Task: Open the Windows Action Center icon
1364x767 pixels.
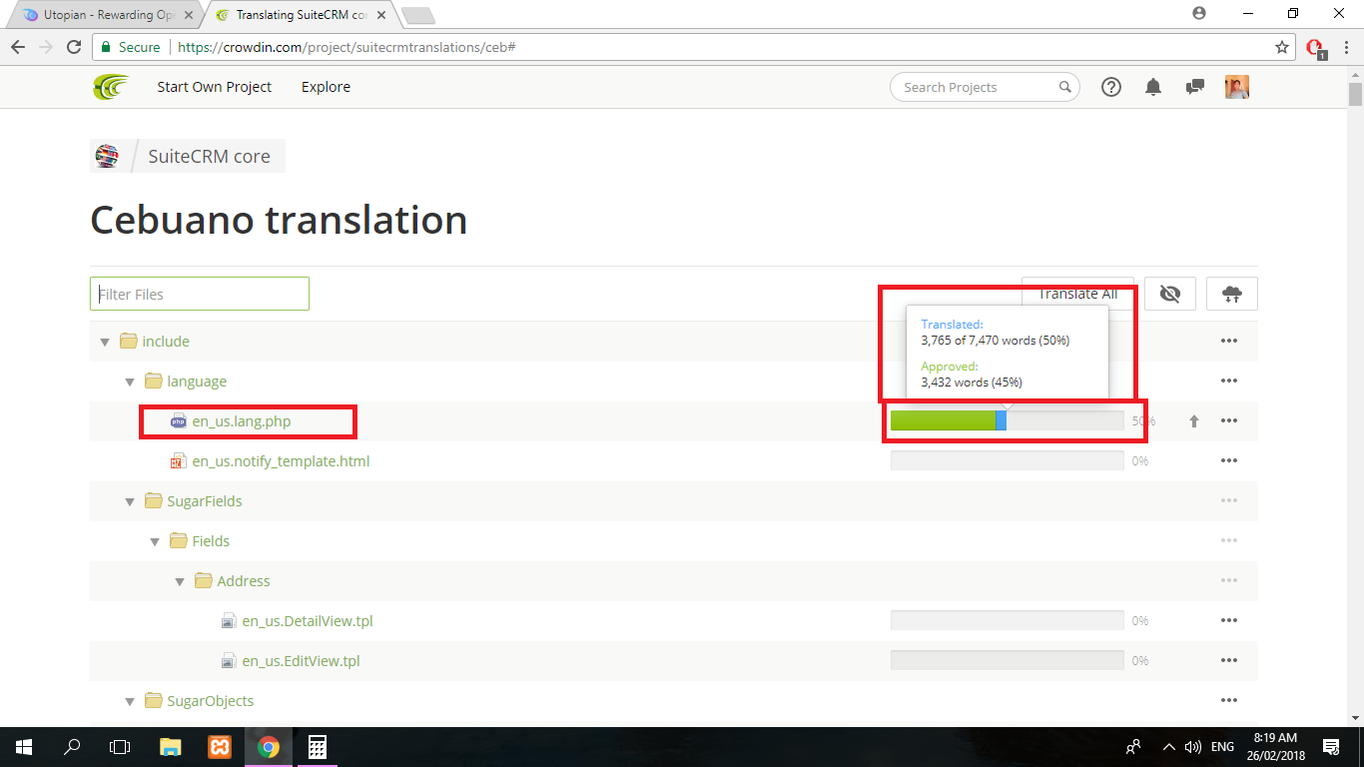Action: (x=1330, y=747)
